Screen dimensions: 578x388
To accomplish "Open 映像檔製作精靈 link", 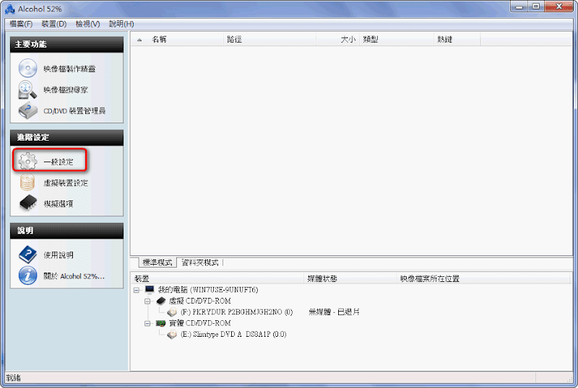I will (x=69, y=69).
